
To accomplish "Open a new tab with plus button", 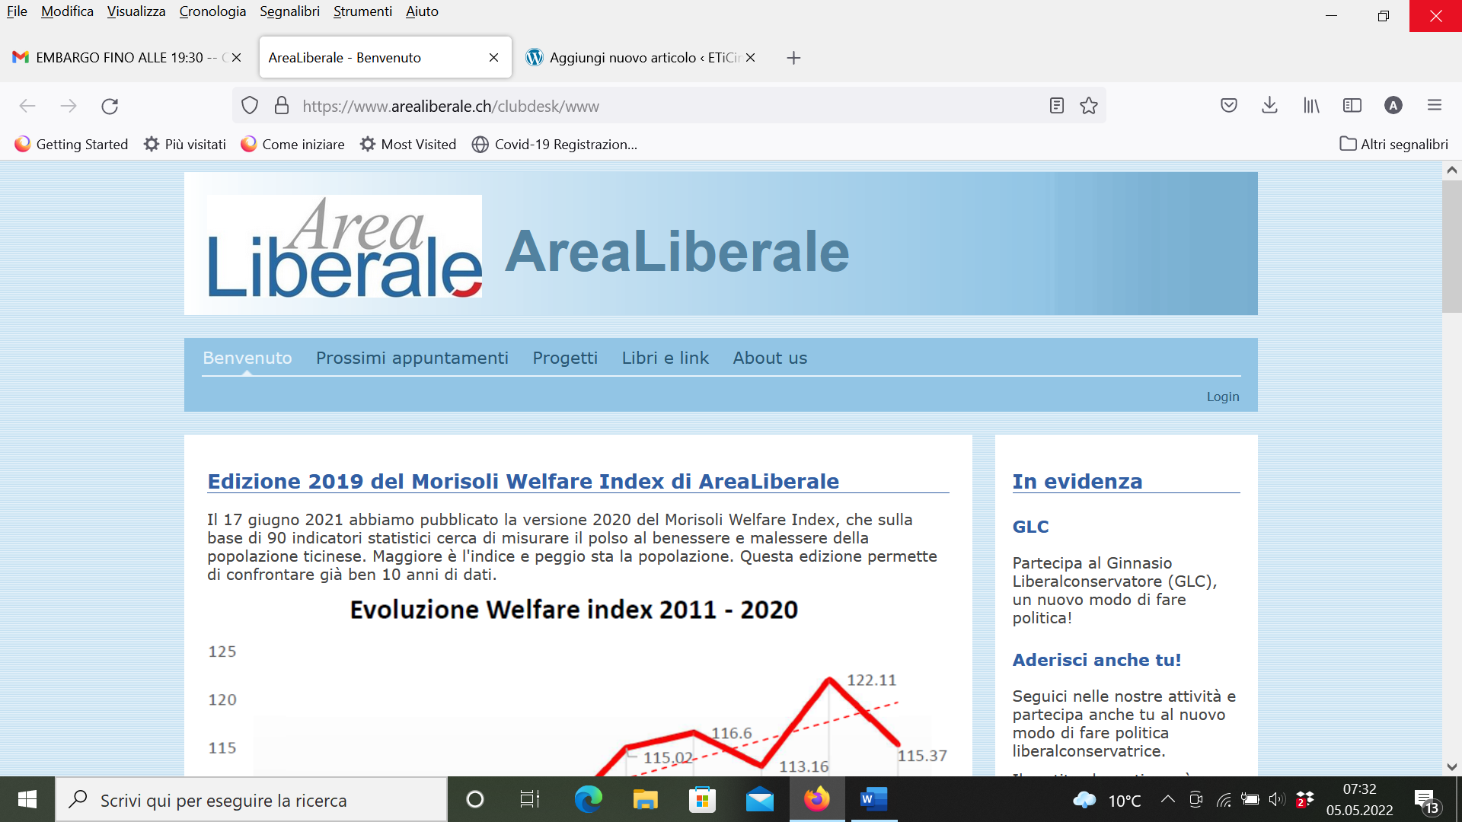I will point(793,58).
